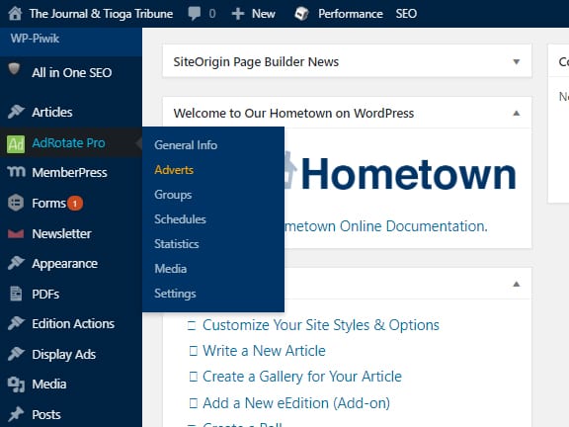Open Media in AdRotate submenu

[x=171, y=269]
